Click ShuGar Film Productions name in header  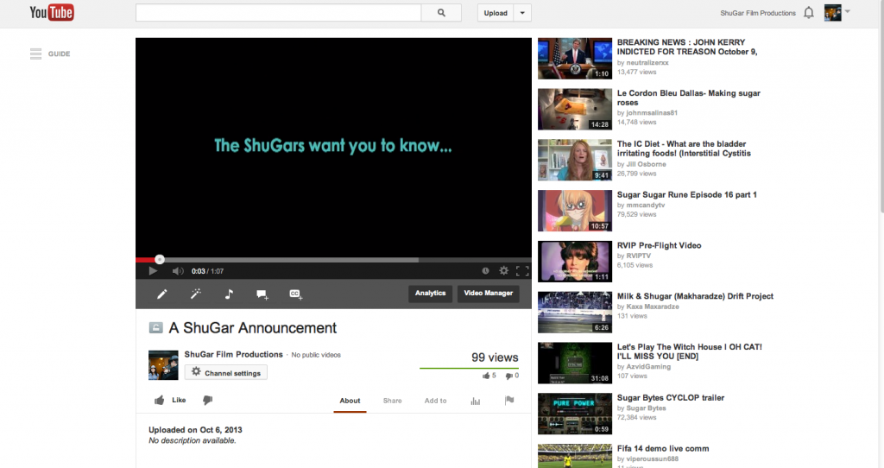click(758, 13)
